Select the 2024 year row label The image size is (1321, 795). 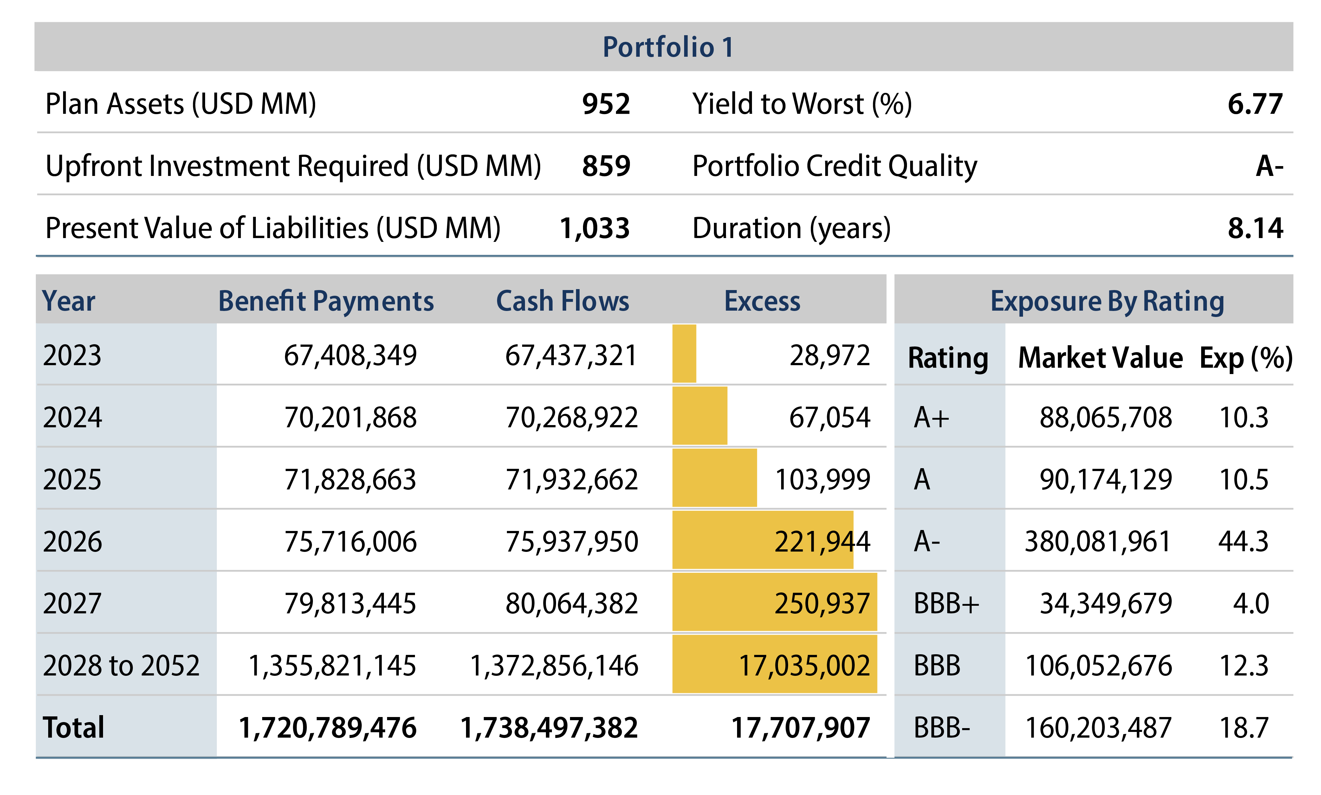(72, 417)
